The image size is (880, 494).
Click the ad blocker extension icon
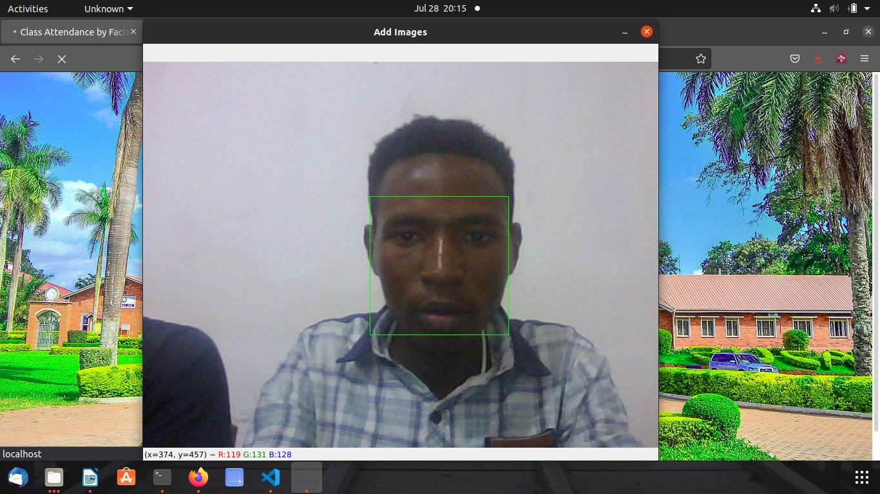point(841,59)
